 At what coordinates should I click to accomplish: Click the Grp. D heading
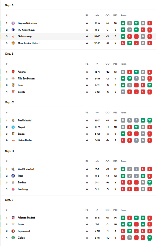coord(9,151)
